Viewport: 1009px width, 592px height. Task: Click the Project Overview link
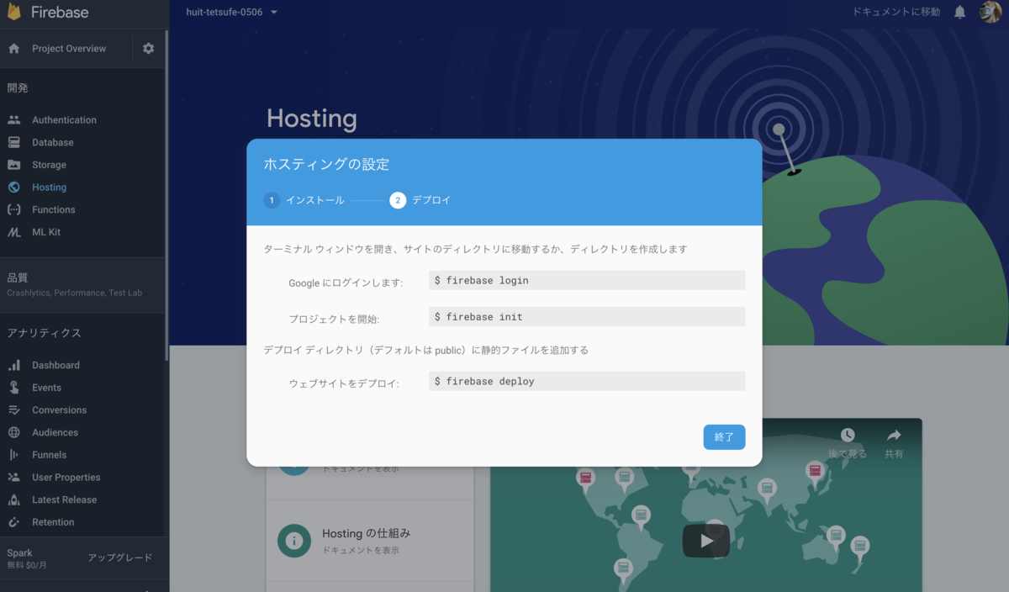click(69, 49)
